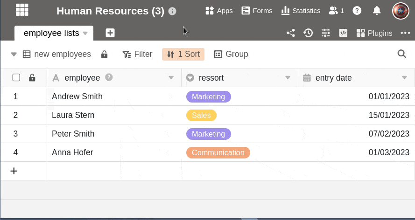
Task: Click the Group button
Action: coord(231,54)
